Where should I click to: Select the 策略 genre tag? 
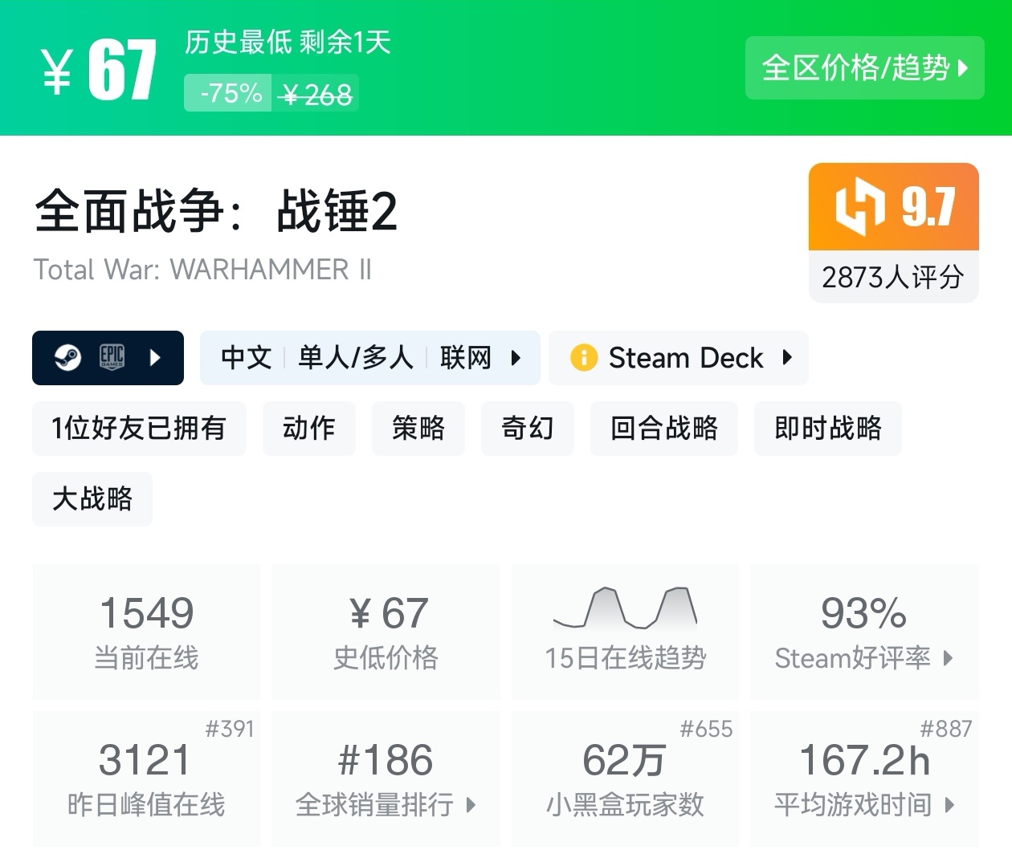click(418, 428)
